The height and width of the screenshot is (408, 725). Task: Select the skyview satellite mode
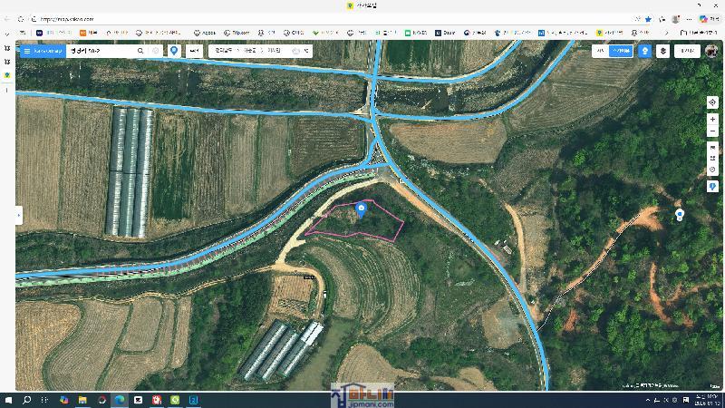pos(621,52)
